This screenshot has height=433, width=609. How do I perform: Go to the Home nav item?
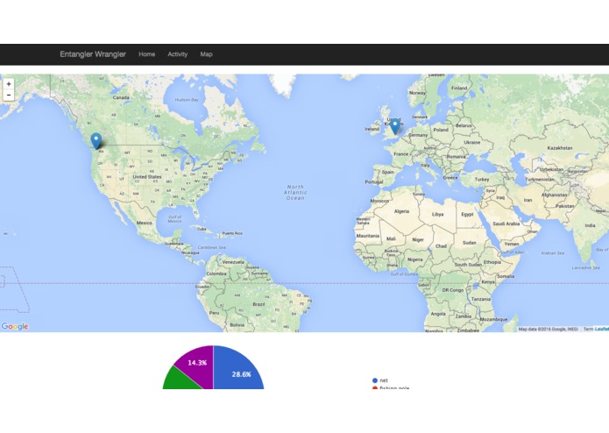pyautogui.click(x=147, y=54)
